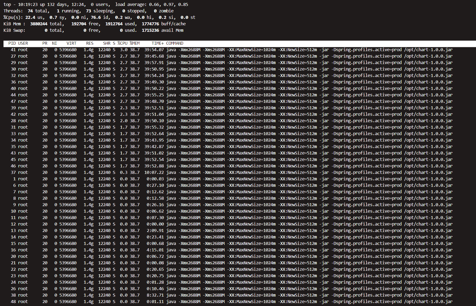Click the time value 10:07.22
Viewport: 476px width, 306px height.
click(x=154, y=173)
